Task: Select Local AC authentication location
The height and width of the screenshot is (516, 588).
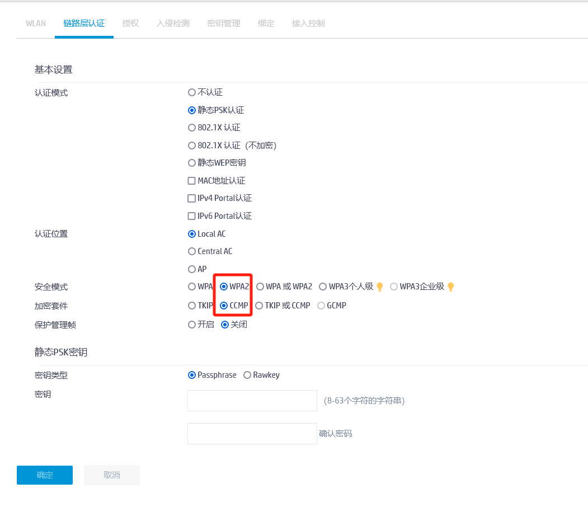Action: [192, 234]
